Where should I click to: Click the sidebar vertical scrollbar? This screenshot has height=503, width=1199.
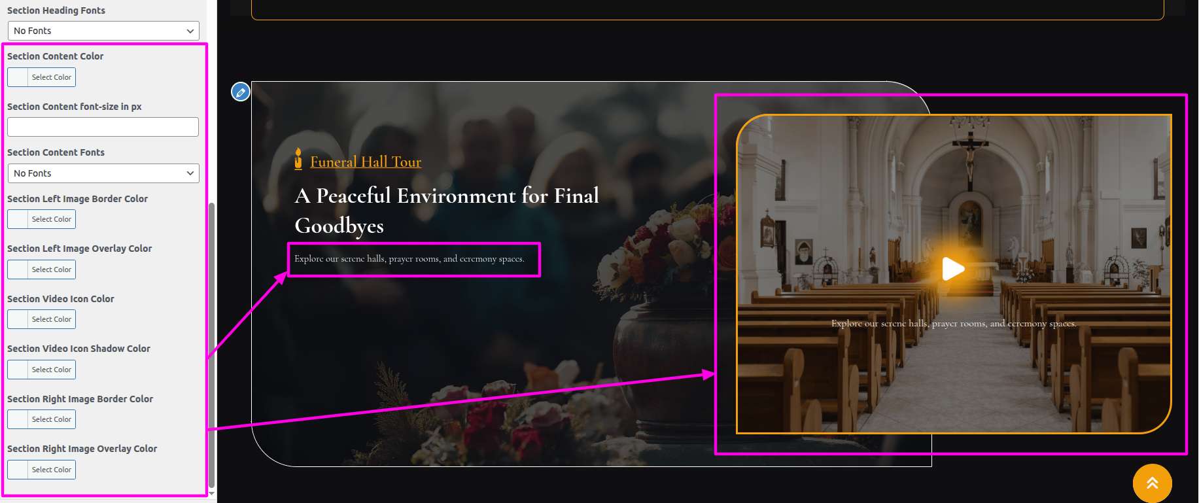[211, 347]
